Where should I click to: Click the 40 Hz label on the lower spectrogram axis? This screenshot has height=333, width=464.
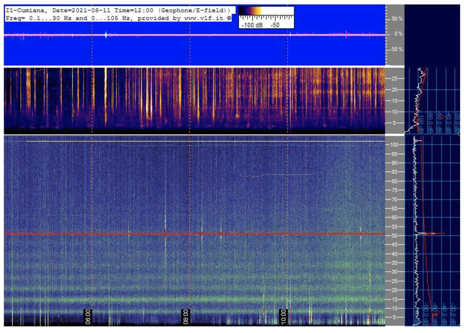(395, 254)
